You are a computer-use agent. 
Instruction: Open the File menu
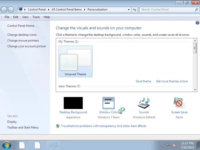[7, 17]
